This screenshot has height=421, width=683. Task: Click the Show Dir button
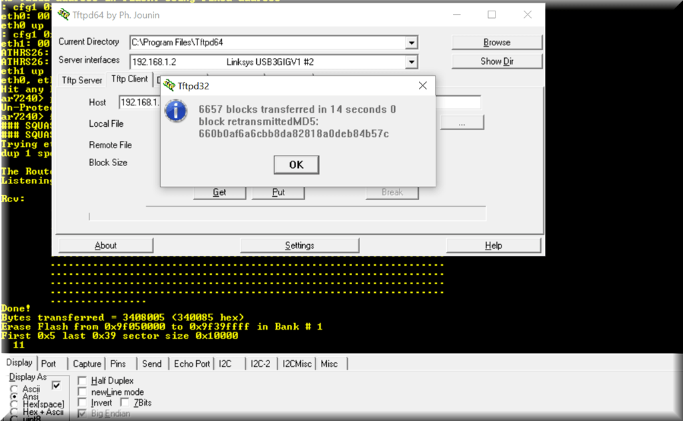pos(496,61)
